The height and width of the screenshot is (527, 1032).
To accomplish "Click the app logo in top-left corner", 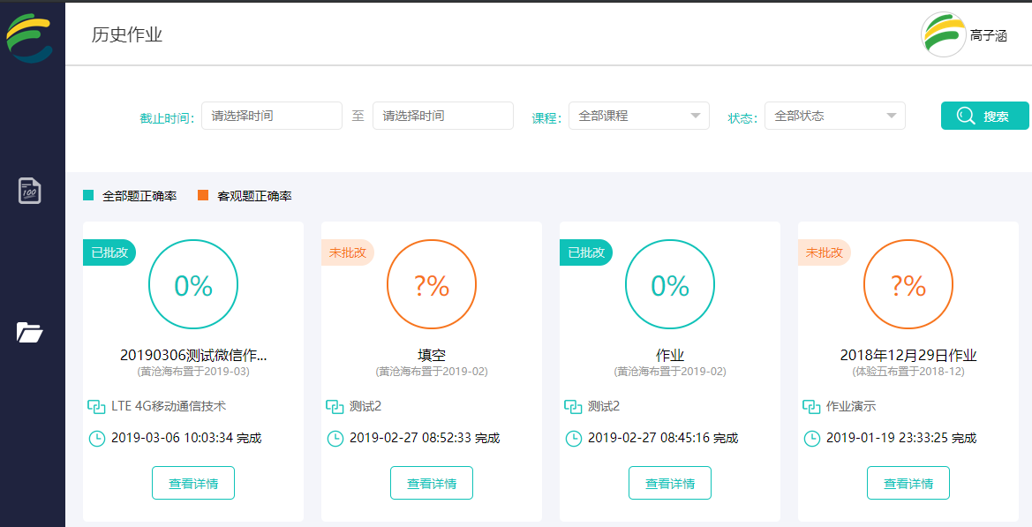I will (30, 38).
